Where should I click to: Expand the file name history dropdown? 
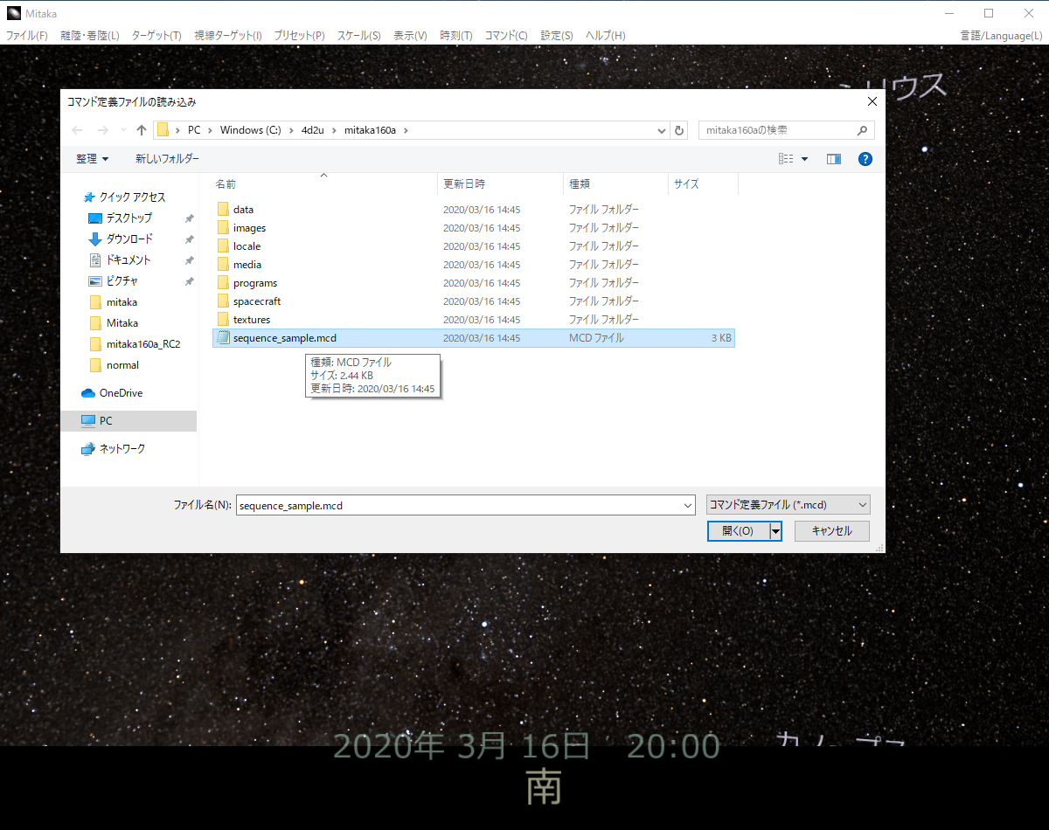tap(687, 505)
